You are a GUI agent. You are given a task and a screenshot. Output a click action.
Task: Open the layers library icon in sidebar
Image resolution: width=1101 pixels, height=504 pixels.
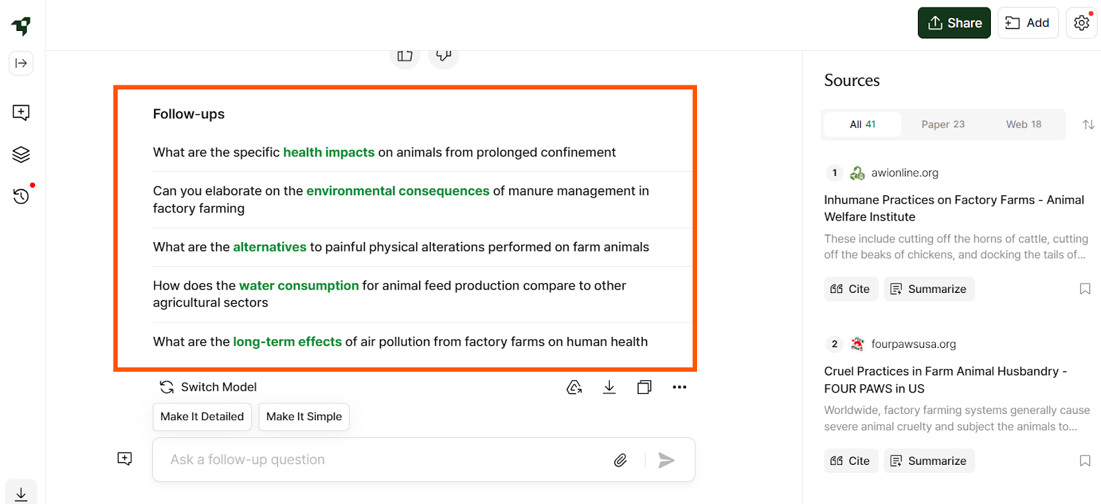coord(21,155)
